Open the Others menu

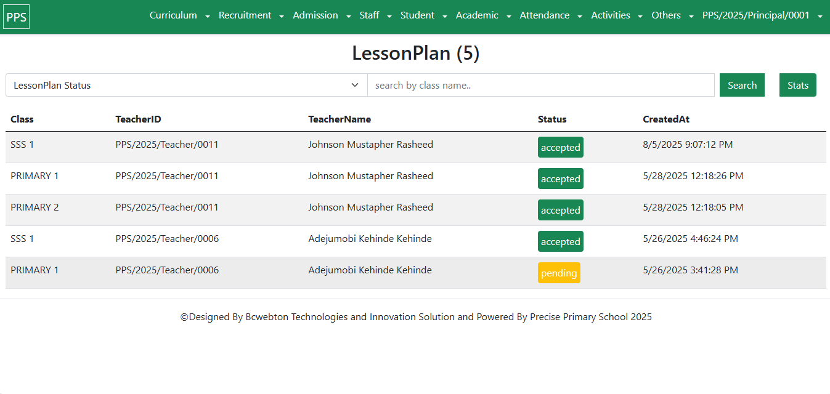[672, 15]
